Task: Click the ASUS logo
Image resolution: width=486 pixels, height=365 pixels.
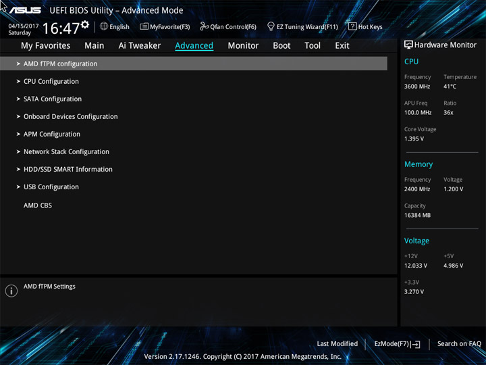Action: [25, 11]
